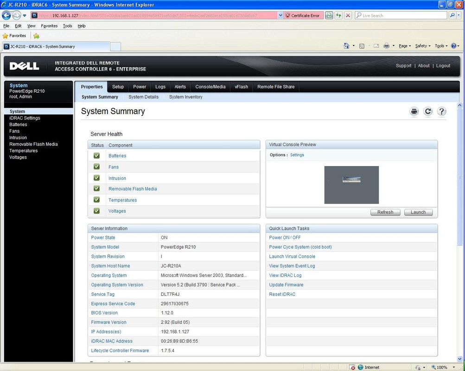Click the Print icon in IE command bar
Screen dimensions: 465x371
(386, 46)
